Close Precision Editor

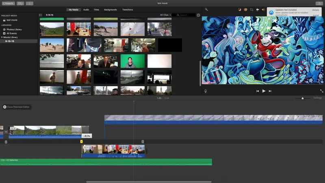pos(17,107)
